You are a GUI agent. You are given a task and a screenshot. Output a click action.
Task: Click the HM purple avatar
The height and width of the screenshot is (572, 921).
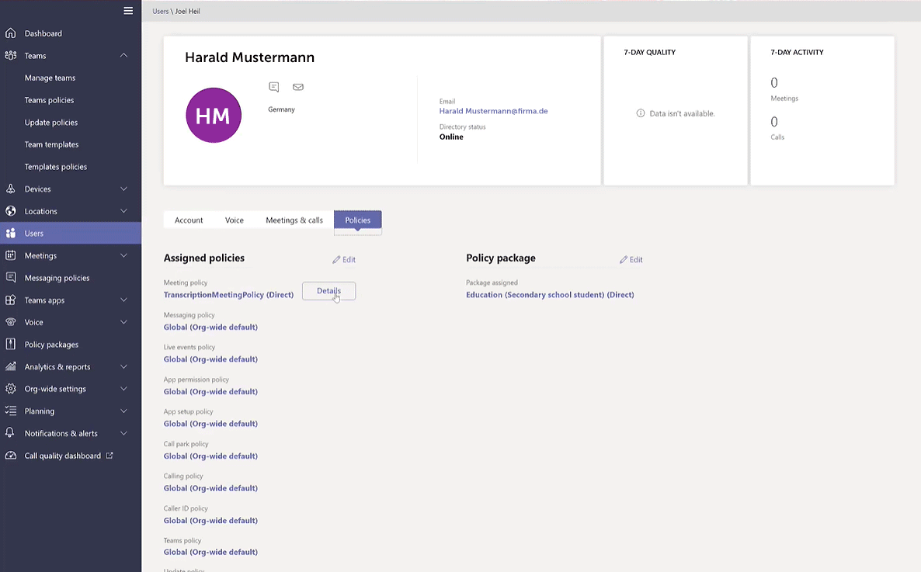click(x=214, y=116)
